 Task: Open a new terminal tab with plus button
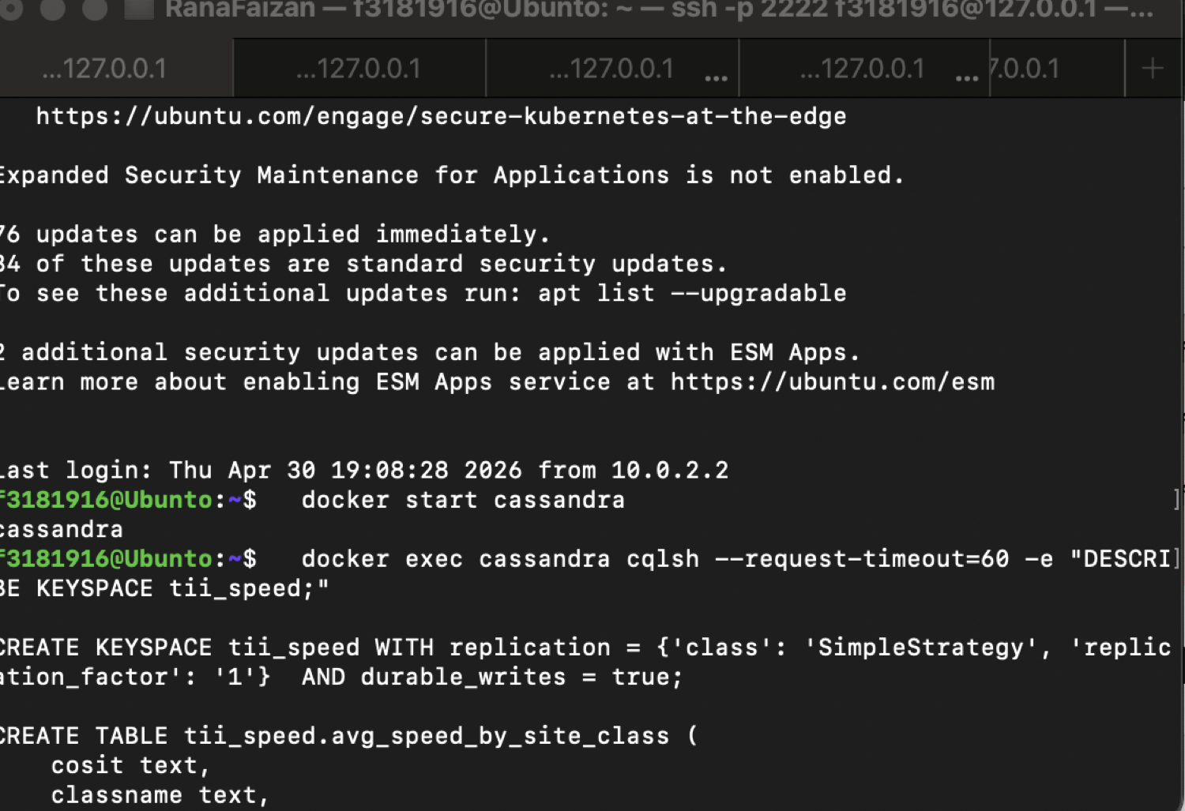click(x=1153, y=69)
